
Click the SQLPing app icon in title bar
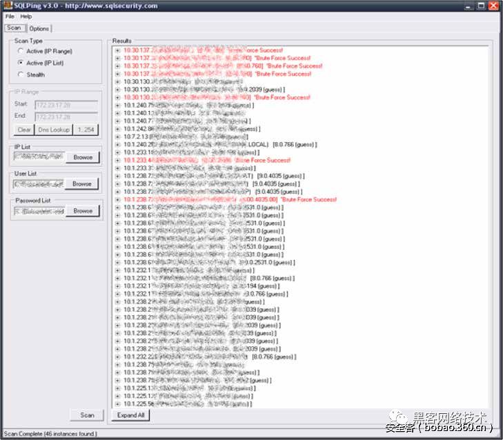[8, 5]
